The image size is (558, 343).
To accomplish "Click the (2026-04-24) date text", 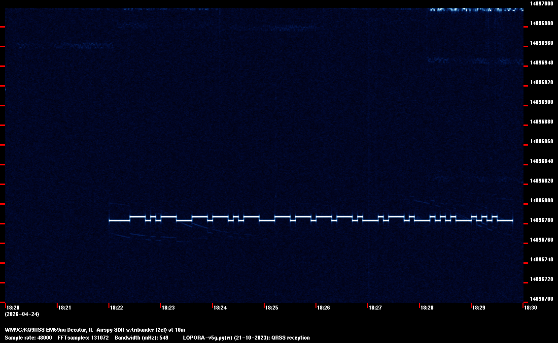I will (x=22, y=314).
